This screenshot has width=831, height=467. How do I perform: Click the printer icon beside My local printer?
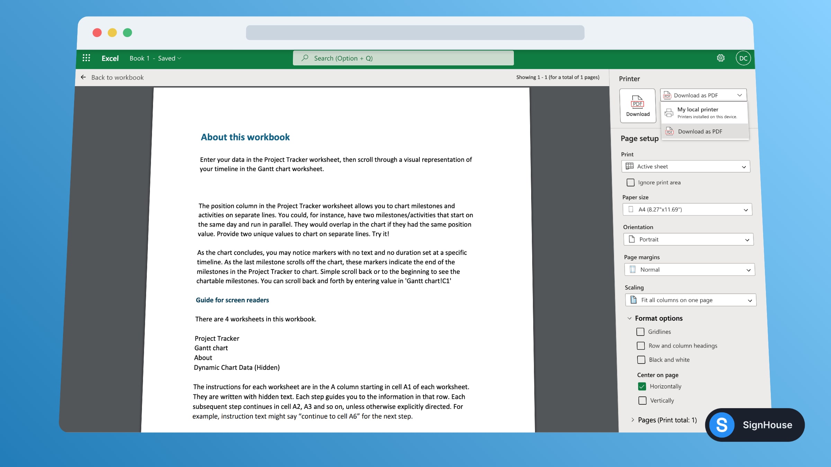pyautogui.click(x=669, y=113)
